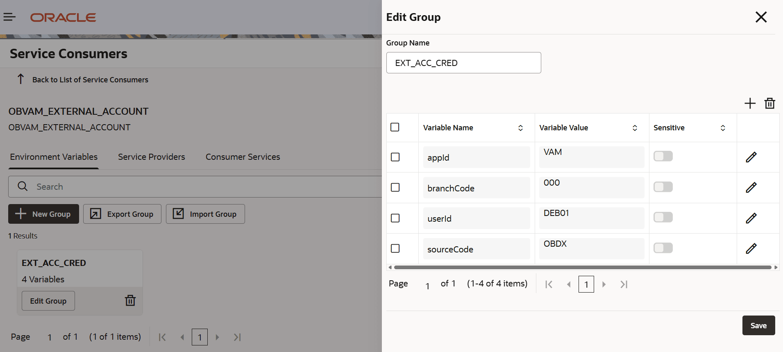Open edit pencil for userId row
Viewport: 783px width, 352px height.
(x=751, y=218)
